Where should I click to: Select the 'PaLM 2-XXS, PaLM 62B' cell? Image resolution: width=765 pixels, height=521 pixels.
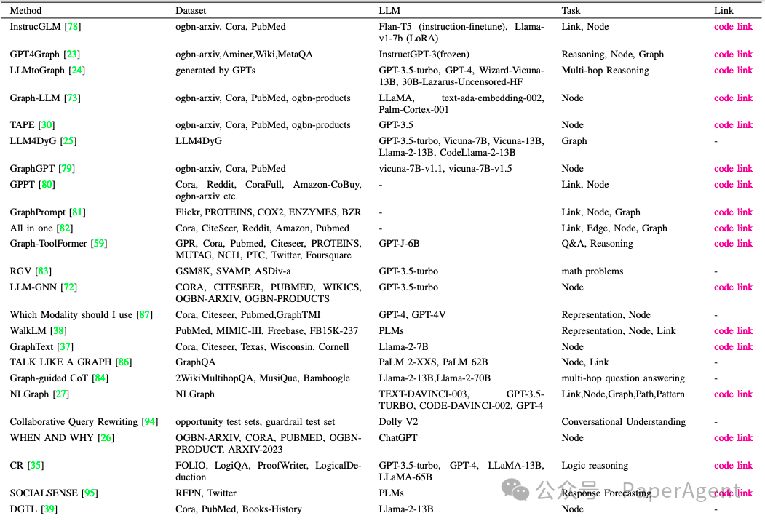pyautogui.click(x=433, y=362)
